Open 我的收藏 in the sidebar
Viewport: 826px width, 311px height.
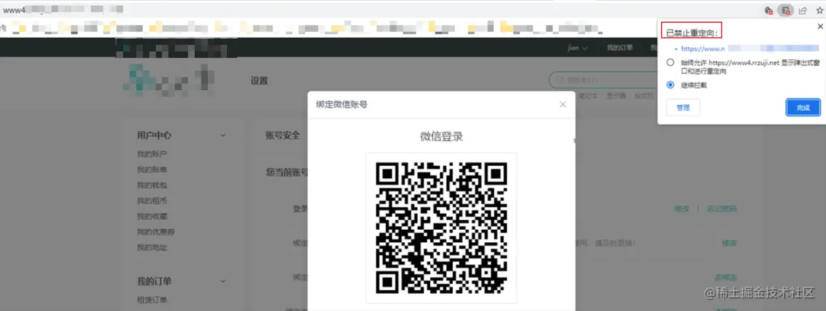tap(152, 217)
